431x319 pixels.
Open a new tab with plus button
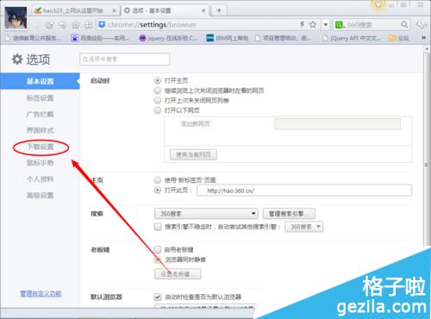point(219,10)
